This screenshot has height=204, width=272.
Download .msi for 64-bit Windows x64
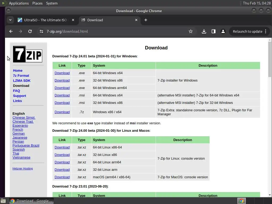(62, 95)
